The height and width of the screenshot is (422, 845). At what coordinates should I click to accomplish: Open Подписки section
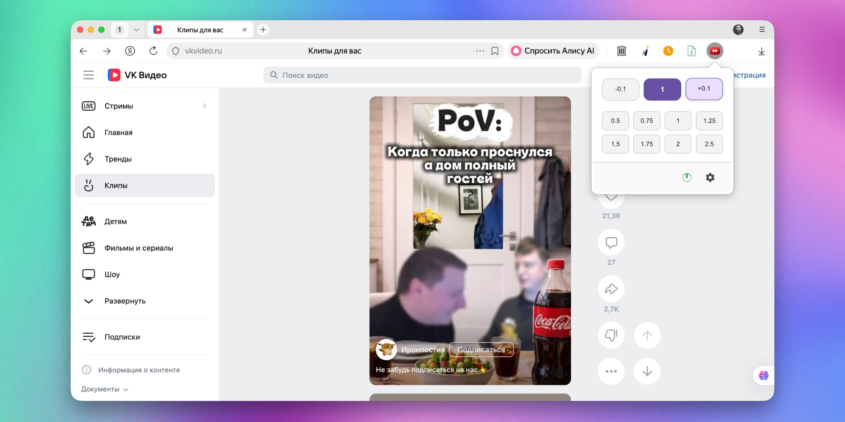click(x=145, y=337)
